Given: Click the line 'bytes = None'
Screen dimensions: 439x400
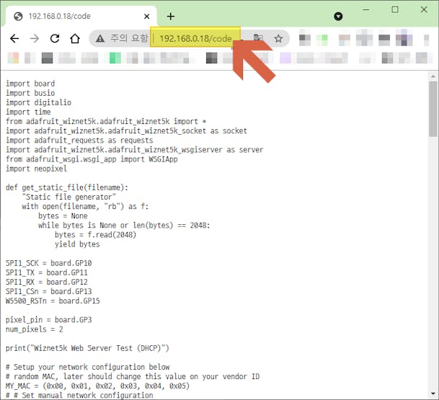Looking at the screenshot, I should coord(63,216).
